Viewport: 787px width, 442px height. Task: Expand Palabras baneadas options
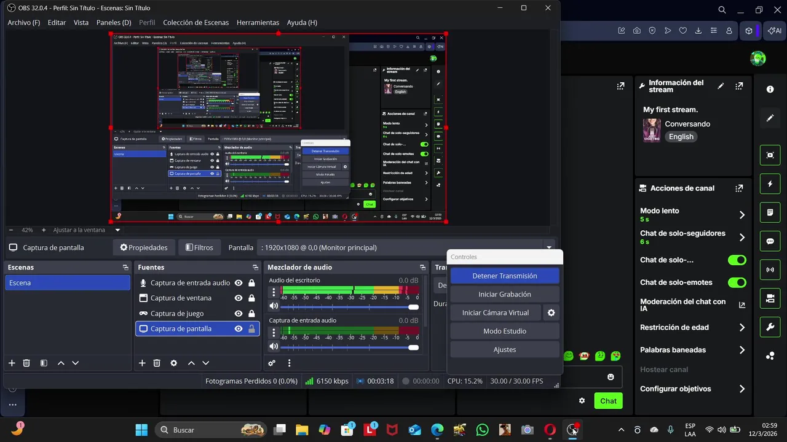tap(742, 350)
